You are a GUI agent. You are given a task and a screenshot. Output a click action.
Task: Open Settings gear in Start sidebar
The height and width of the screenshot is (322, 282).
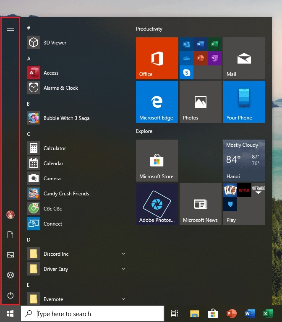point(10,275)
